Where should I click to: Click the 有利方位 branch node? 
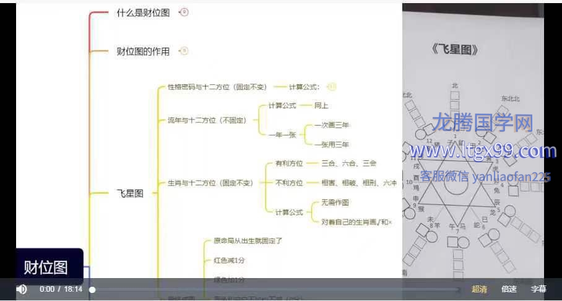click(x=289, y=164)
